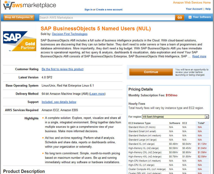
Task: Click the $0.49/hr software price
Action: click(174, 144)
